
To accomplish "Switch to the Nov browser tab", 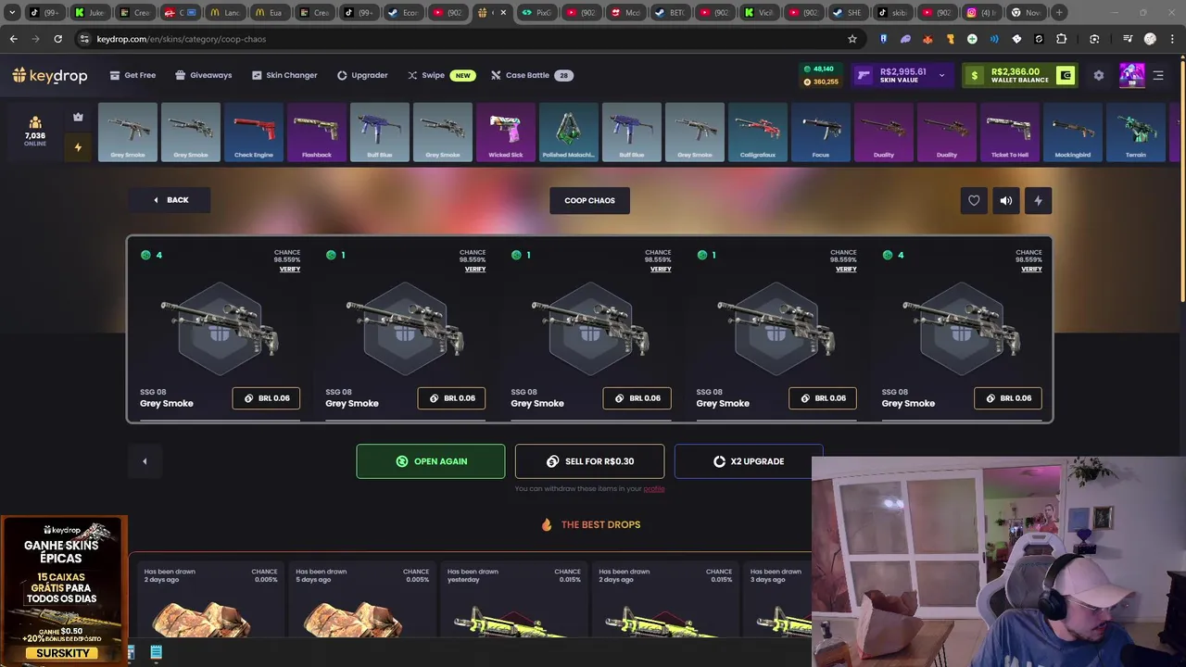I will pos(1026,12).
